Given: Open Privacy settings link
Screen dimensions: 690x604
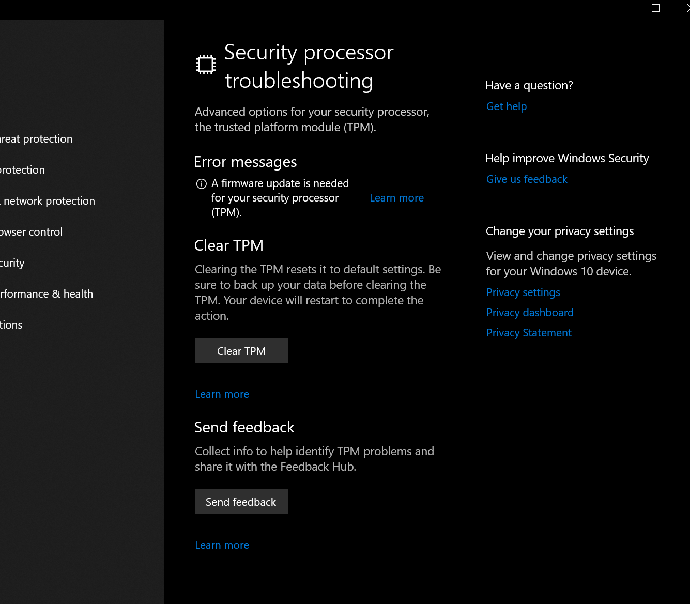Looking at the screenshot, I should click(x=523, y=292).
